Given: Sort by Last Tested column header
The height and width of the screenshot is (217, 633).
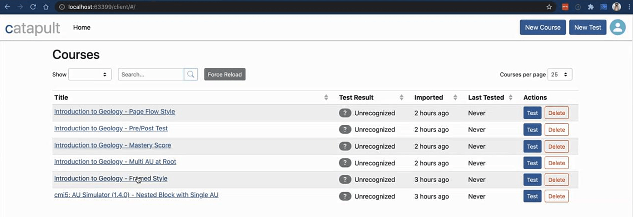Looking at the screenshot, I should point(486,98).
